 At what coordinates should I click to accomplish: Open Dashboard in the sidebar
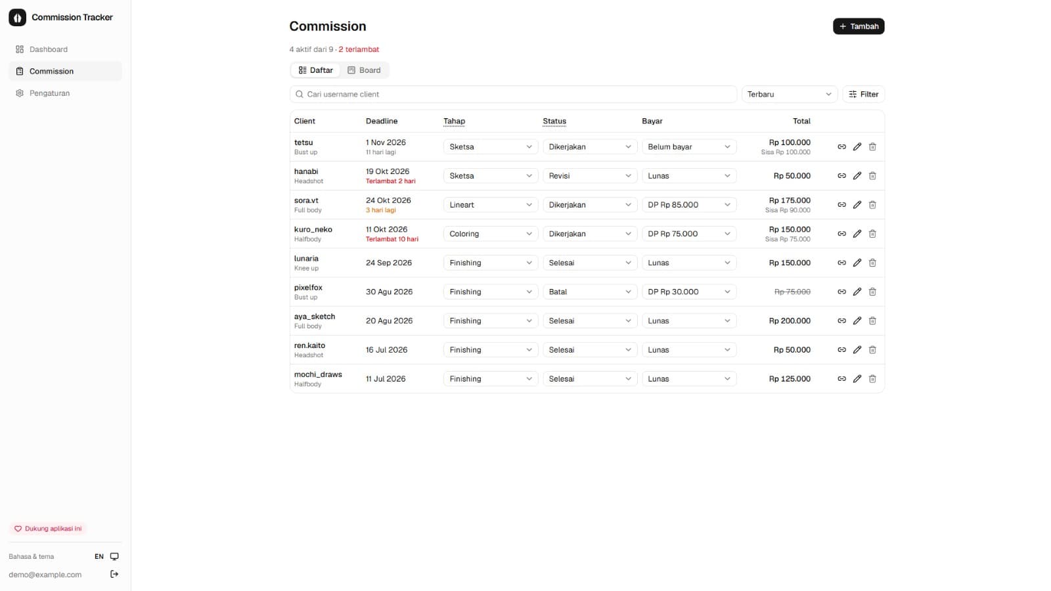(65, 49)
